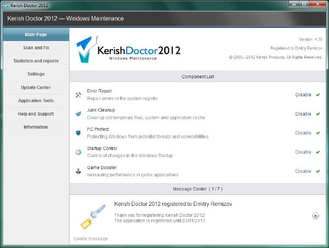The width and height of the screenshot is (329, 248).
Task: Toggle the PC Protect green checkmark
Action: [318, 133]
